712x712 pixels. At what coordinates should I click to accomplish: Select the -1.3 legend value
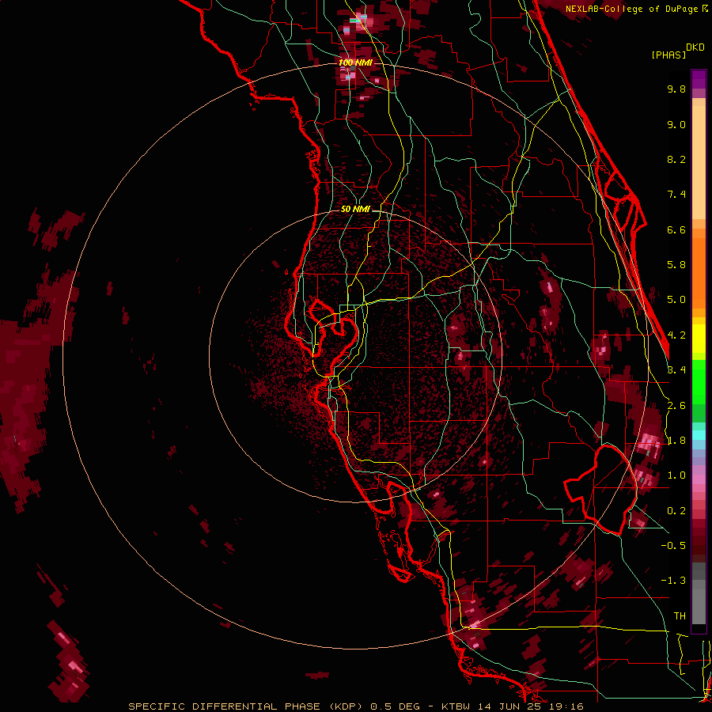673,581
